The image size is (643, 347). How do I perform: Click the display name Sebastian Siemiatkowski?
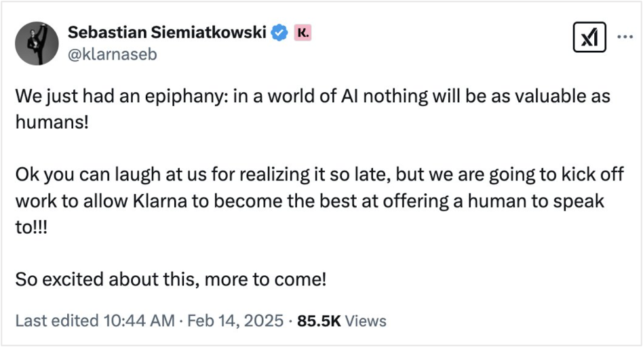(x=166, y=32)
